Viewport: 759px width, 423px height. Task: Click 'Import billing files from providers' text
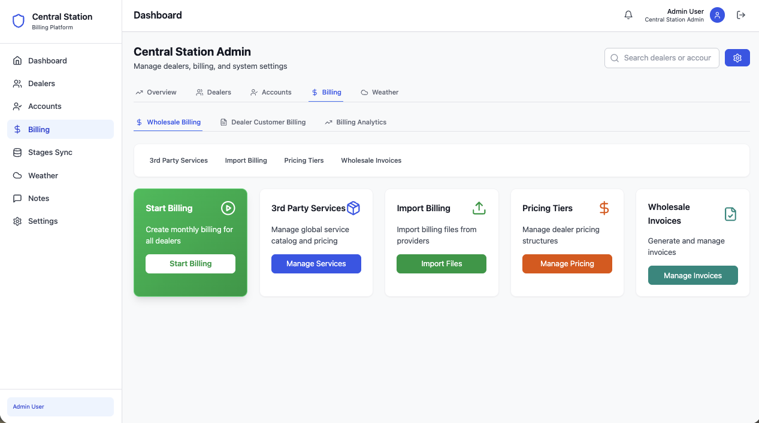[437, 235]
